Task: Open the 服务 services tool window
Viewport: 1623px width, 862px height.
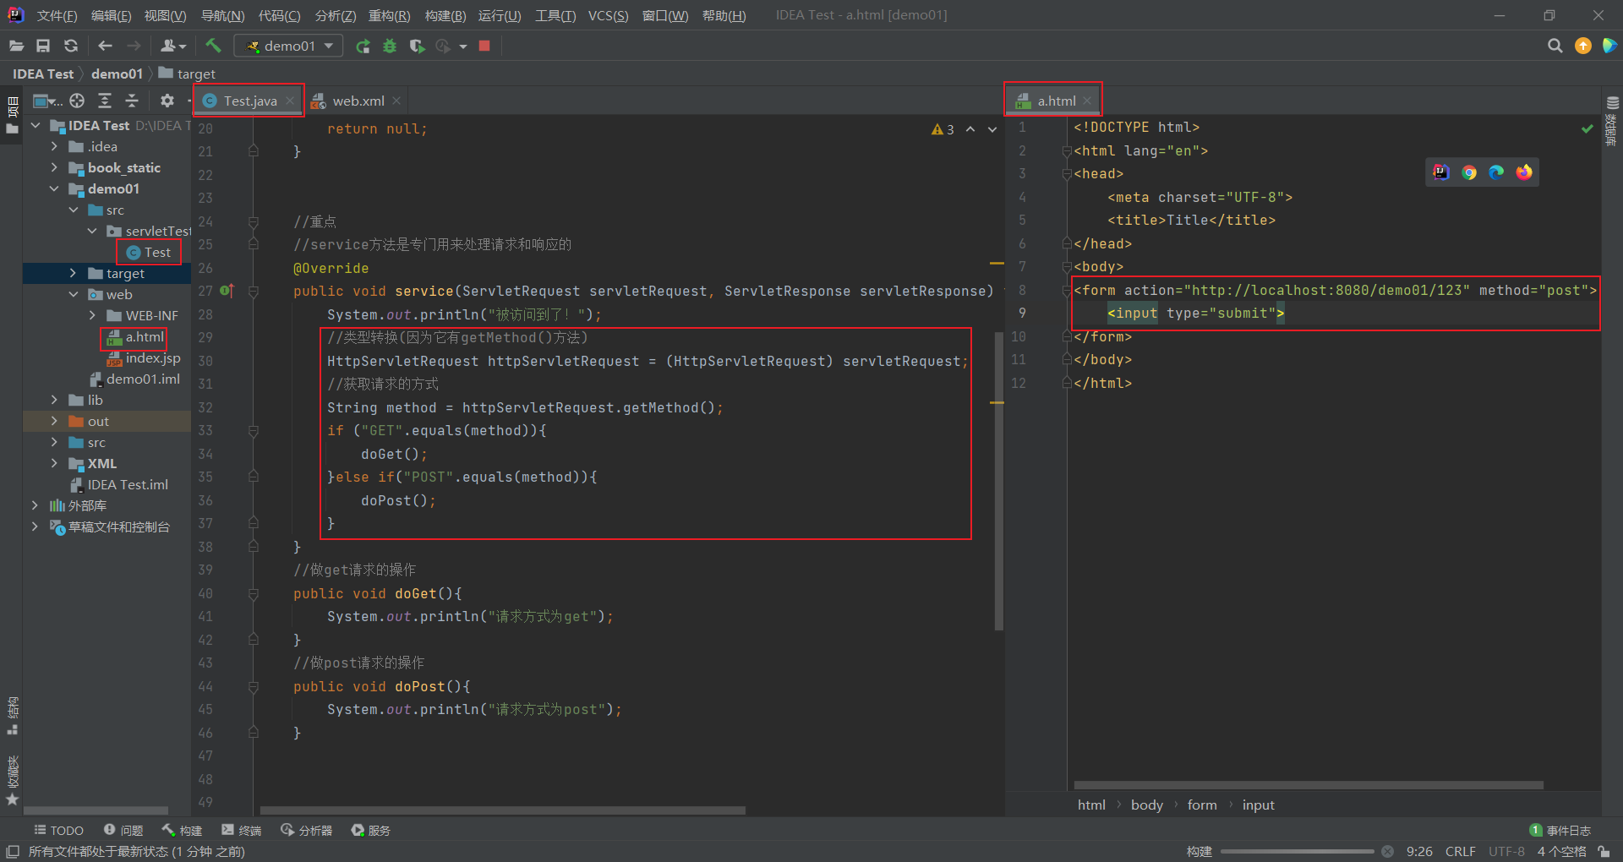Action: click(x=371, y=830)
